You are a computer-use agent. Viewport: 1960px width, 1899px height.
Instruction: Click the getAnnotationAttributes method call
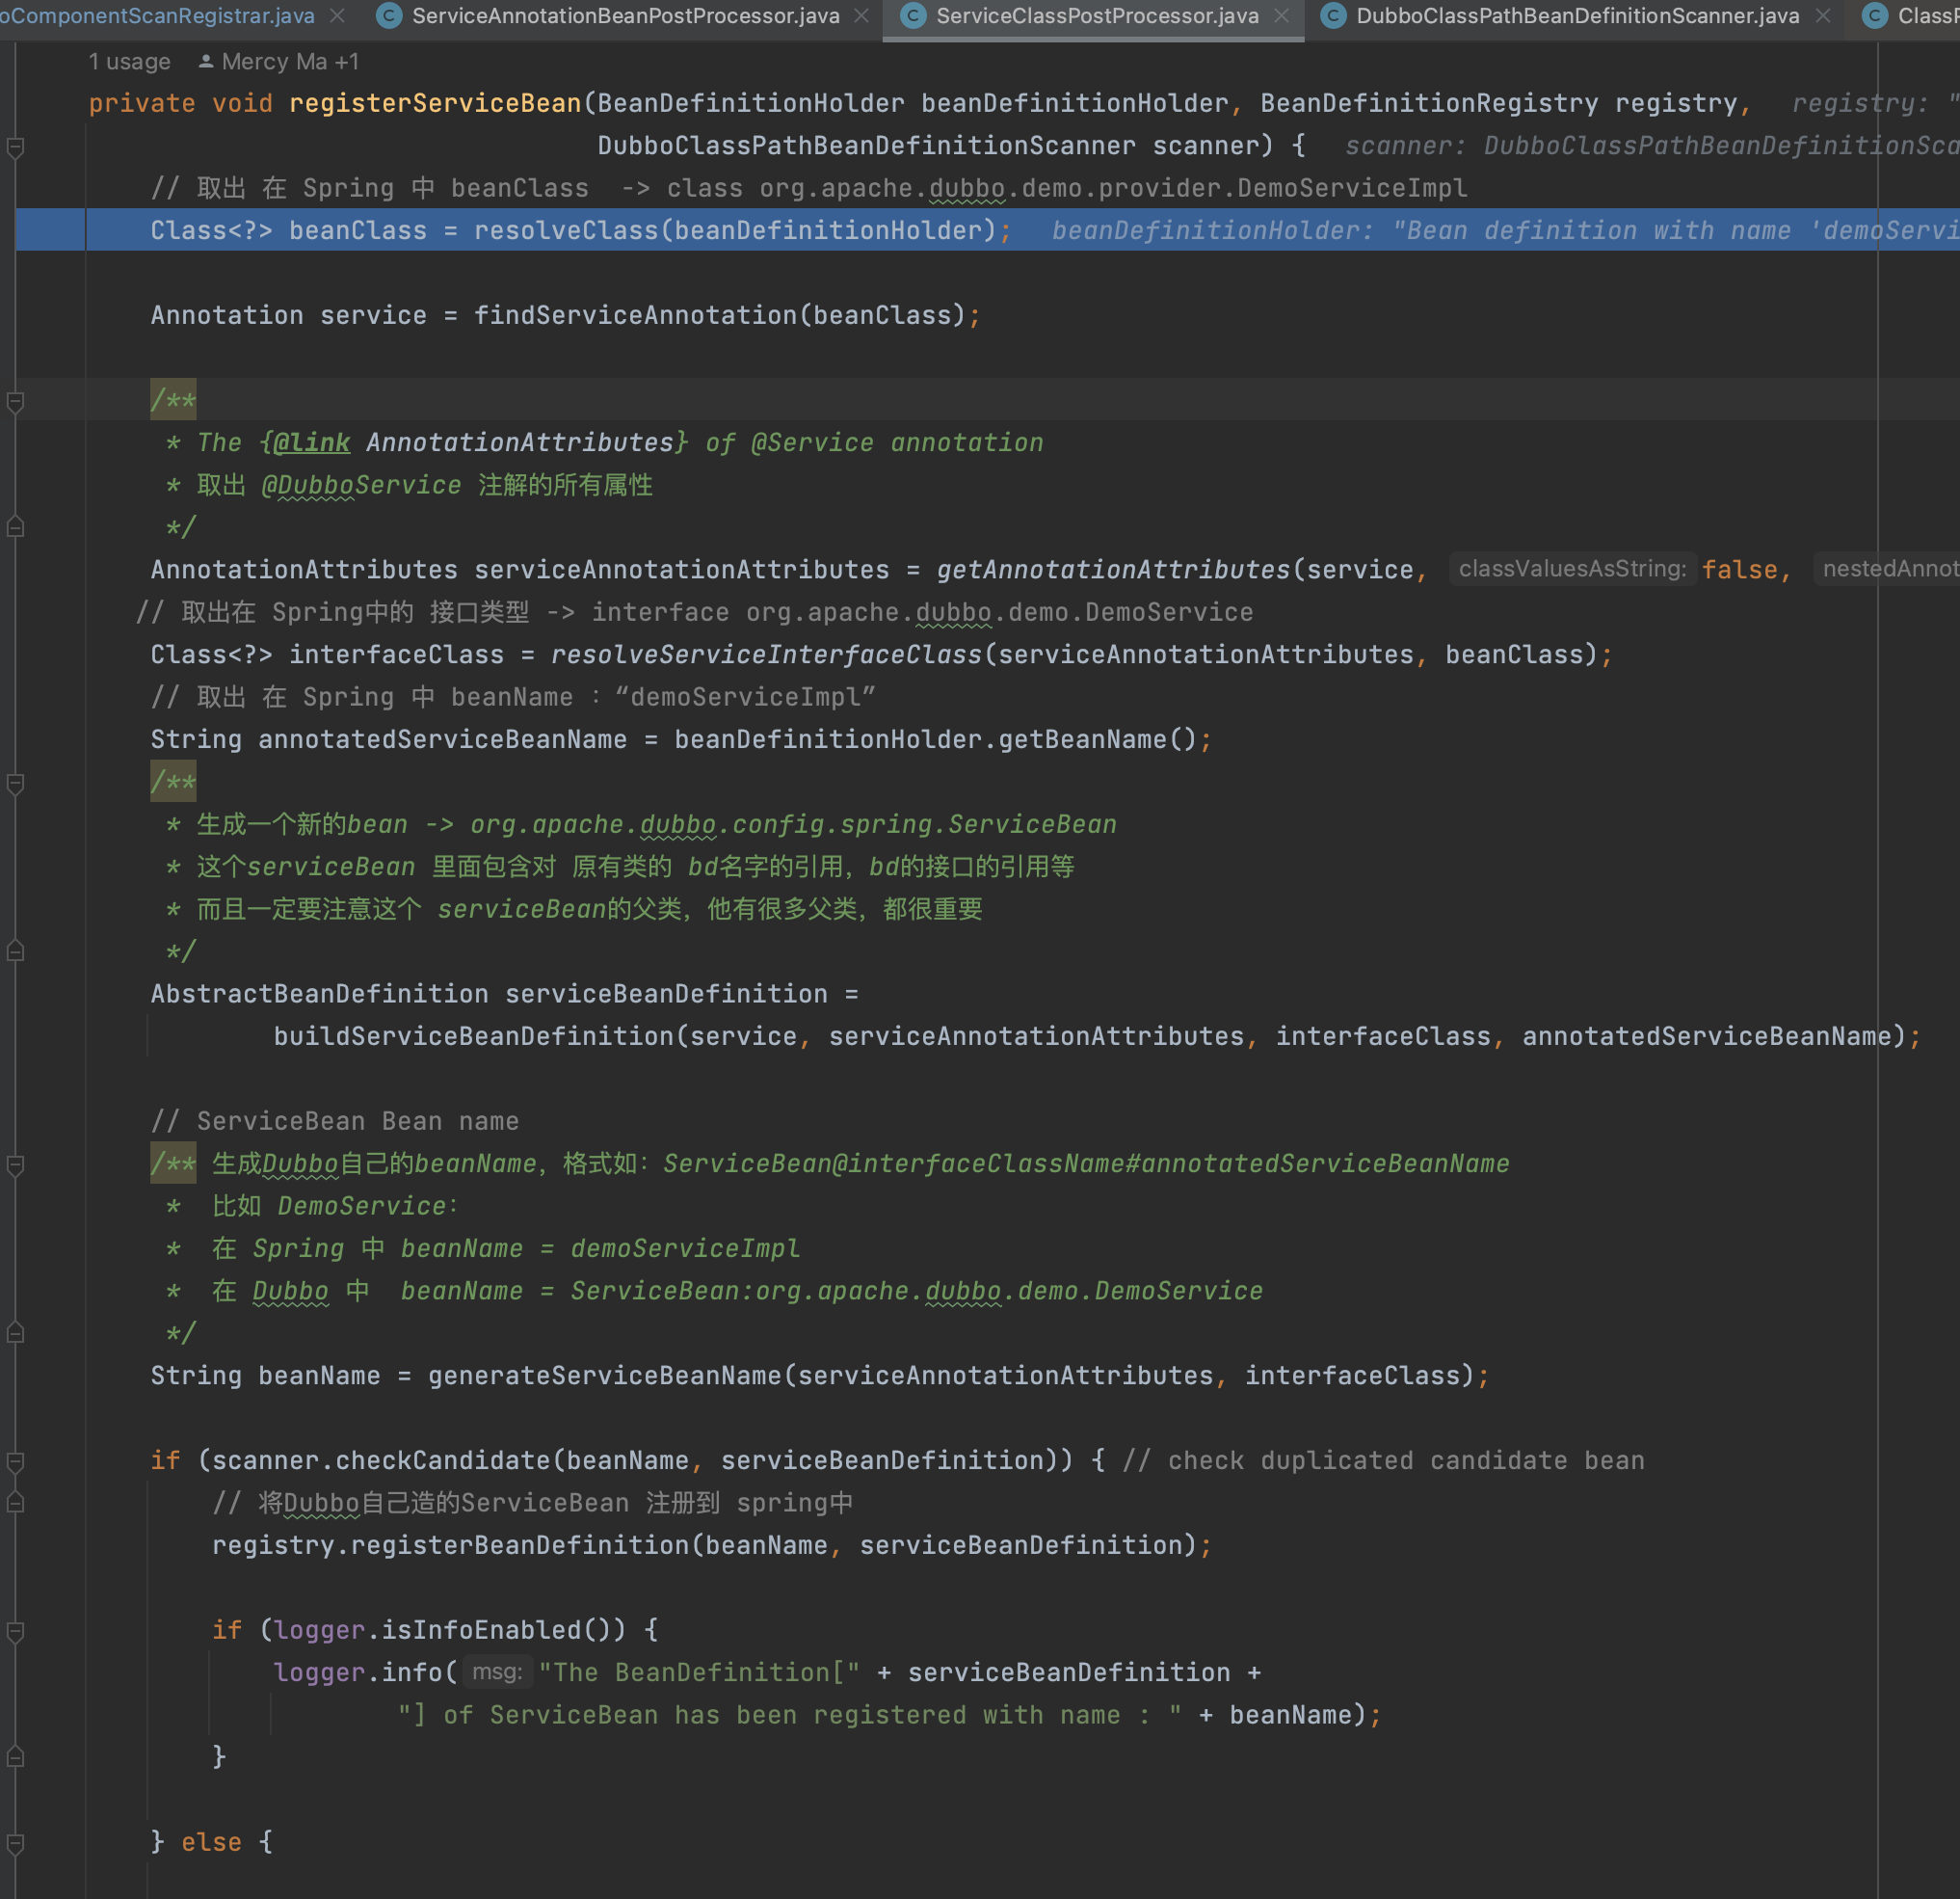1113,570
